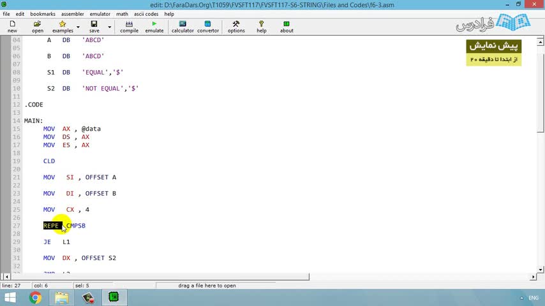545x306 pixels.
Task: Expand the examples dropdown arrow
Action: [78, 27]
